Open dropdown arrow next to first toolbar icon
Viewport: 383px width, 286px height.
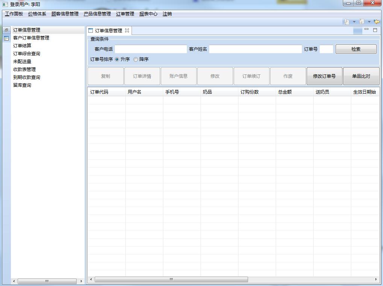click(354, 21)
